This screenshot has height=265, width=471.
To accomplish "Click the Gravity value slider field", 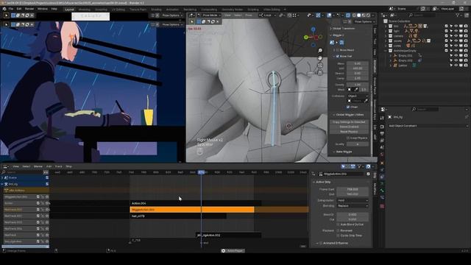I will click(x=358, y=85).
